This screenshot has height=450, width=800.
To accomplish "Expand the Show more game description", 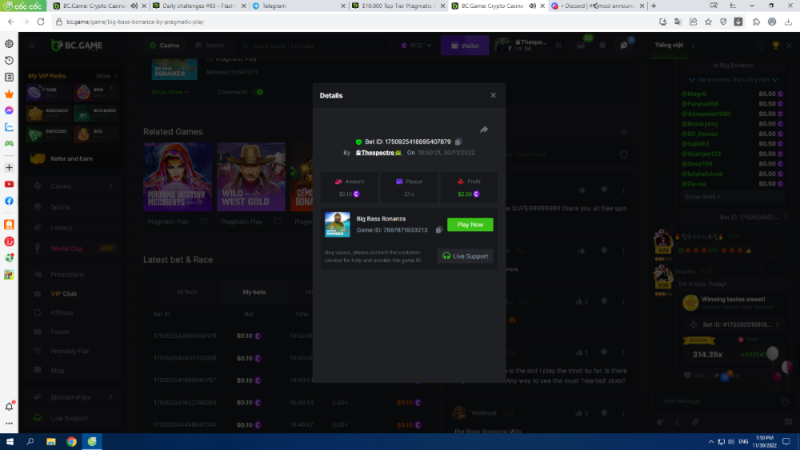I will [170, 92].
